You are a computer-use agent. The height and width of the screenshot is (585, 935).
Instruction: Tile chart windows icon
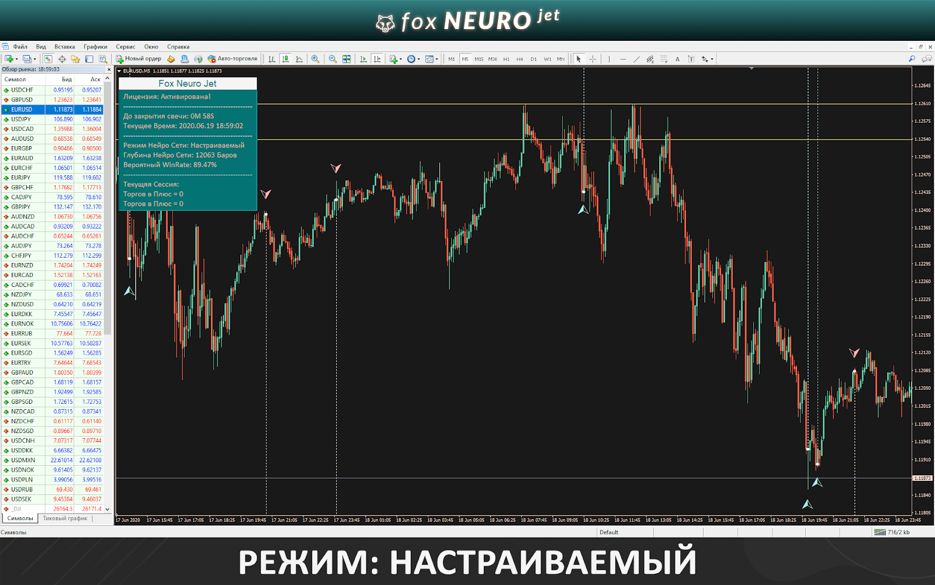(x=347, y=59)
